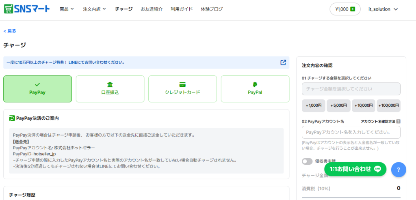Open the it_solution account dropdown

tap(383, 9)
